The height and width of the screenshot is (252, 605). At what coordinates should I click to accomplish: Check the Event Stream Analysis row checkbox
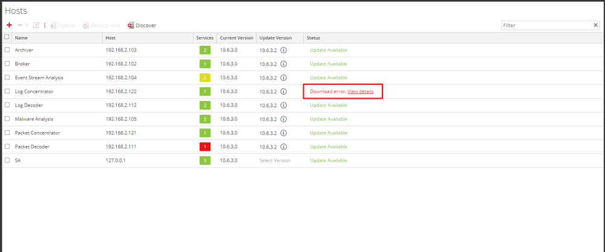pos(7,78)
